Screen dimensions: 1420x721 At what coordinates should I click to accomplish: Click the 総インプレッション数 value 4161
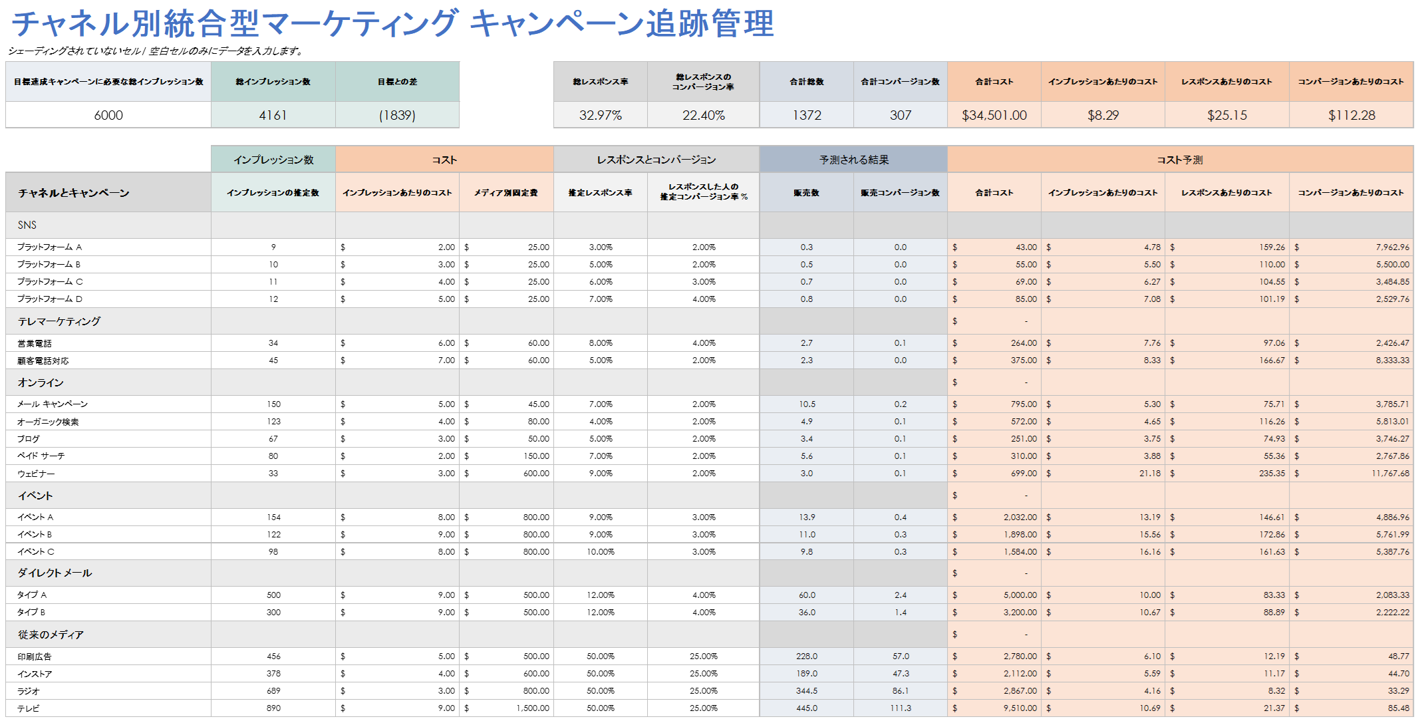pyautogui.click(x=272, y=114)
